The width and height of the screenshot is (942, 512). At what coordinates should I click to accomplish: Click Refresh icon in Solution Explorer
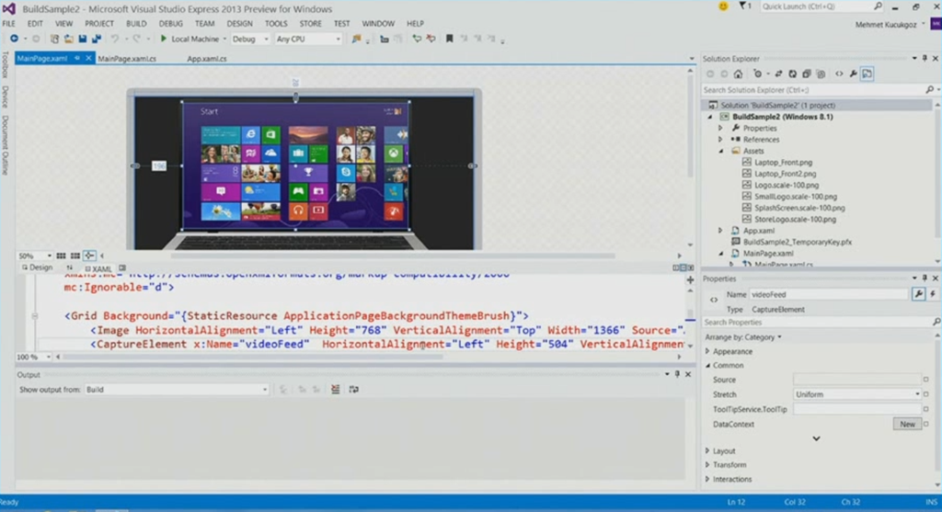[x=792, y=74]
